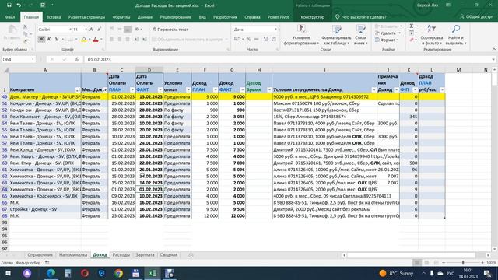Click the Increase Decimal icon

point(266,39)
